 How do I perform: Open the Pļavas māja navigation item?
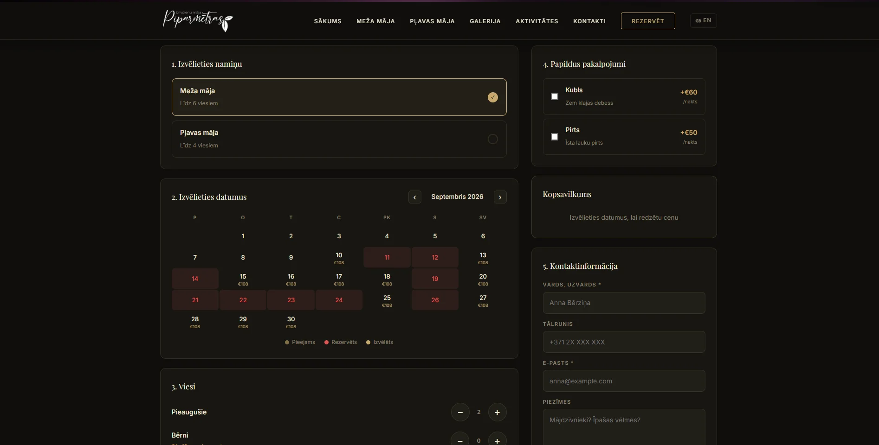coord(432,21)
